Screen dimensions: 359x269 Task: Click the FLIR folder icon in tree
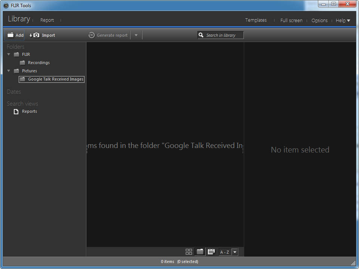click(x=16, y=55)
